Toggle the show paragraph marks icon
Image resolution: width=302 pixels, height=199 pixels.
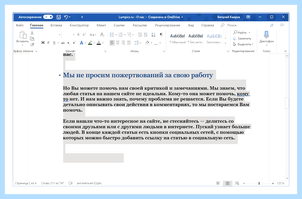point(161,34)
